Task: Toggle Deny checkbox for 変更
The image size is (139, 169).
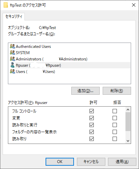Action: point(115,118)
